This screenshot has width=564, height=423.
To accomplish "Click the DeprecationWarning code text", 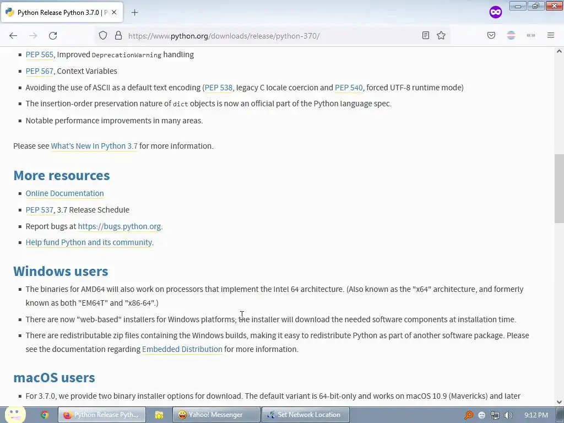I will (127, 55).
